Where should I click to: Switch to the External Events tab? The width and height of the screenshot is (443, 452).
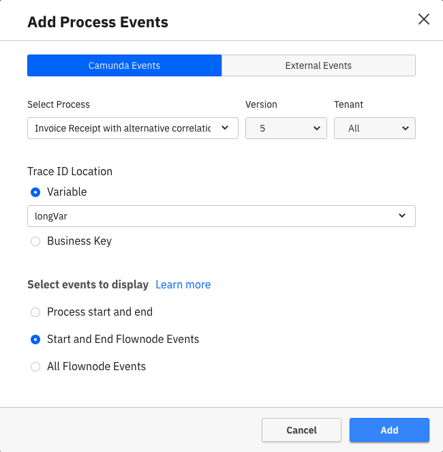tap(318, 65)
